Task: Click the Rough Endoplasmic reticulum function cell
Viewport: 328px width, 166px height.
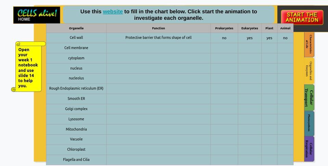Action: pos(158,89)
